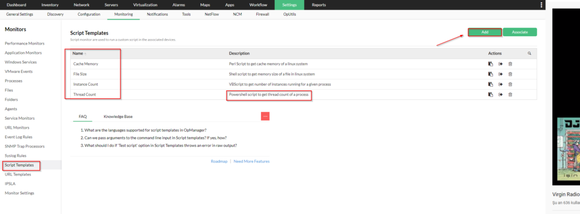Copy the Instance Count template

pos(491,85)
